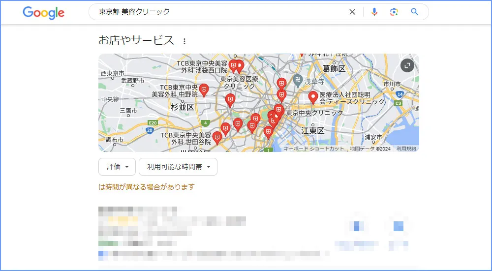Open Google Lens image search
This screenshot has height=271, width=492.
point(394,12)
